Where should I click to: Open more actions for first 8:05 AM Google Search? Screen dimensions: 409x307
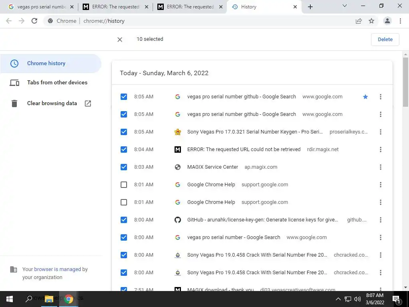[381, 97]
